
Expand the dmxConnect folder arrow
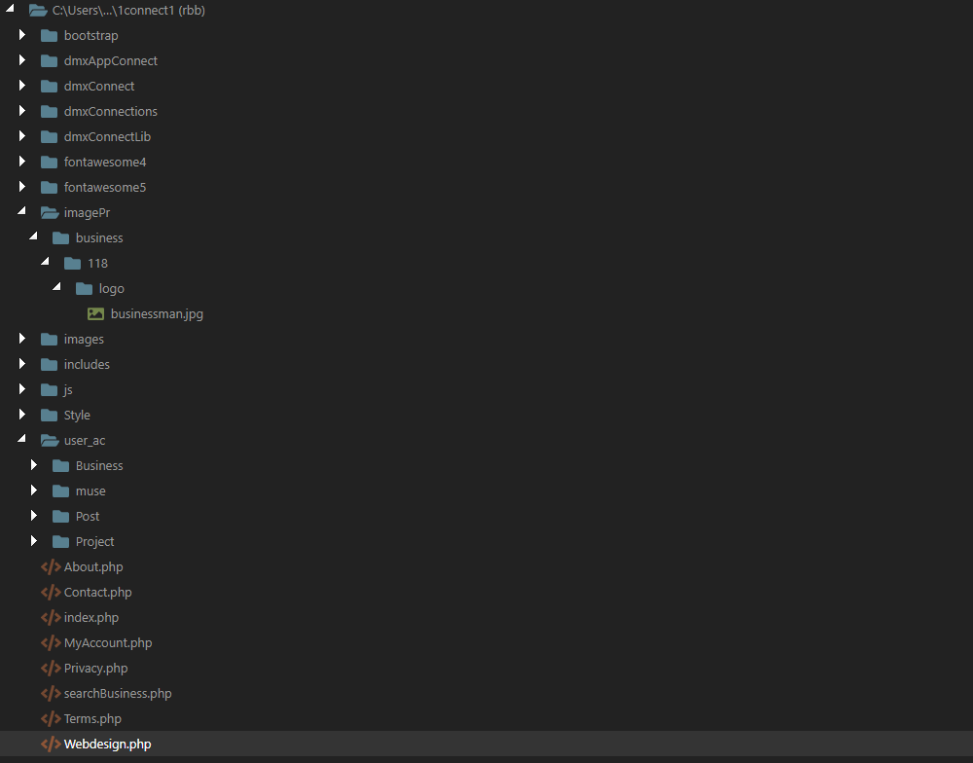22,86
